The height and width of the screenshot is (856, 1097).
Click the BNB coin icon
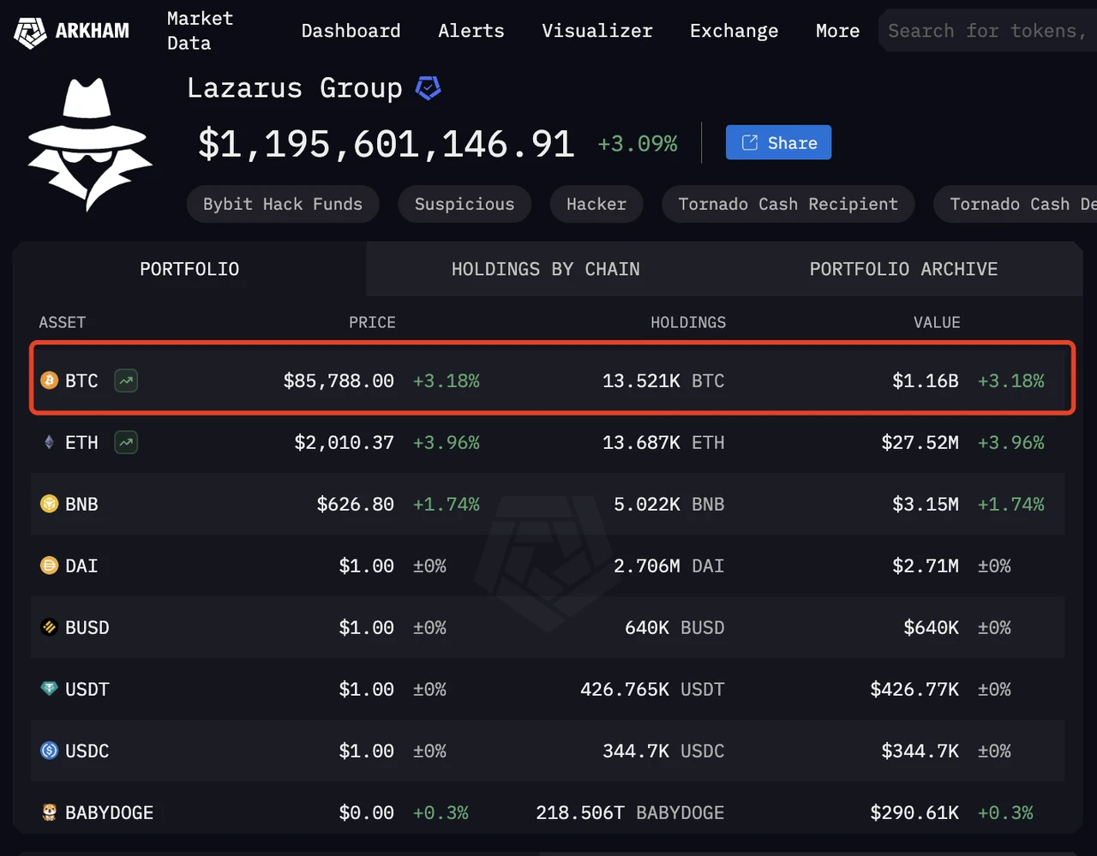tap(50, 504)
